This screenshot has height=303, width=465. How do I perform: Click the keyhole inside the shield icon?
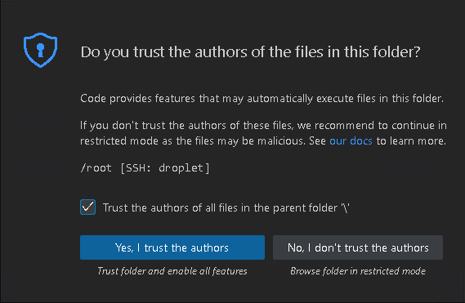click(40, 50)
